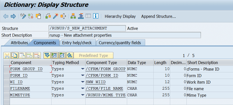
Task: Click the Activate magic wand icon
Action: [56, 16]
